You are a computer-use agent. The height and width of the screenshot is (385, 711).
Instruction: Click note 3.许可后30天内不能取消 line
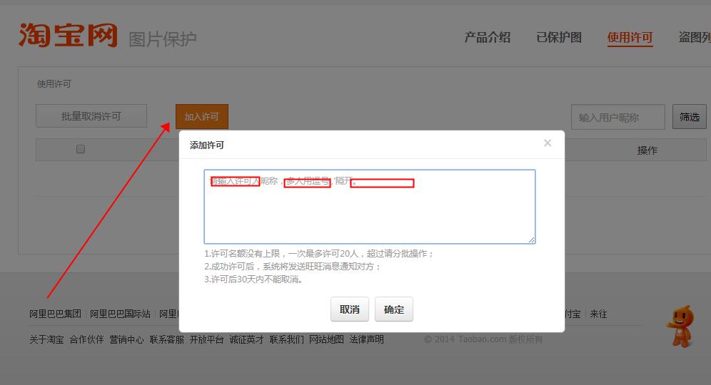(253, 279)
